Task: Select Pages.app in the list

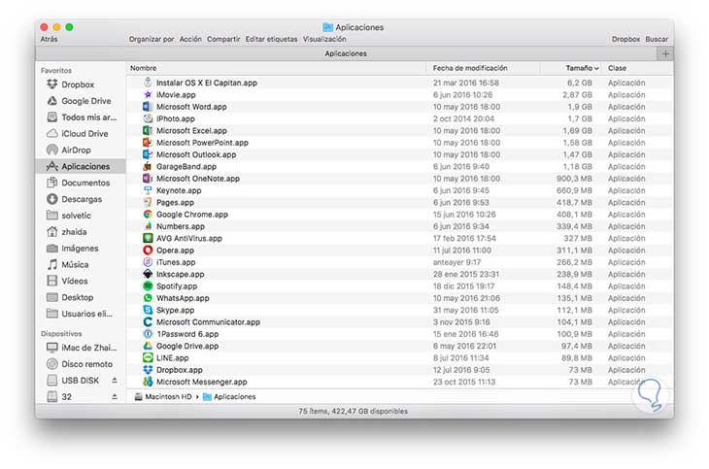Action: [399, 202]
